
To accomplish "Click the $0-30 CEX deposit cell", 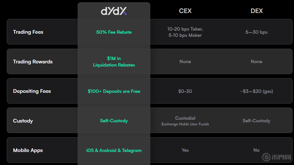I will click(x=185, y=91).
